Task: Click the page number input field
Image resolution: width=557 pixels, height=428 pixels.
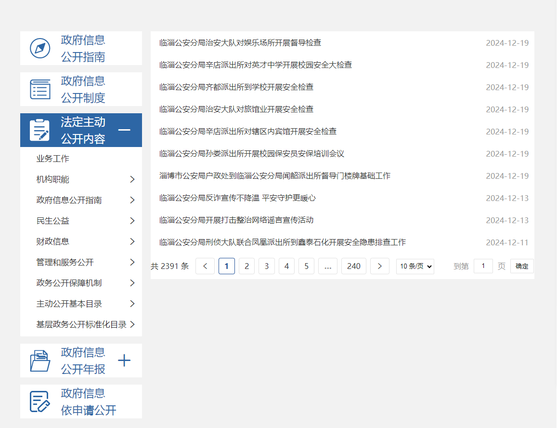Action: 483,266
